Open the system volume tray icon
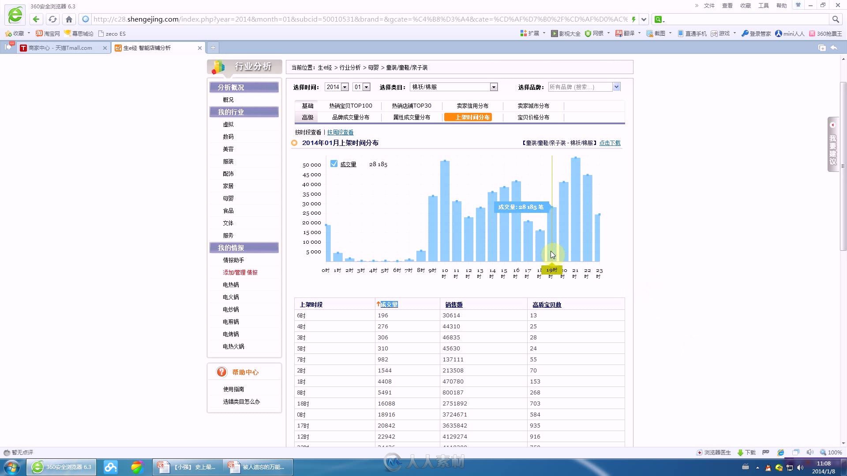Viewport: 847px width, 476px height. [x=800, y=468]
